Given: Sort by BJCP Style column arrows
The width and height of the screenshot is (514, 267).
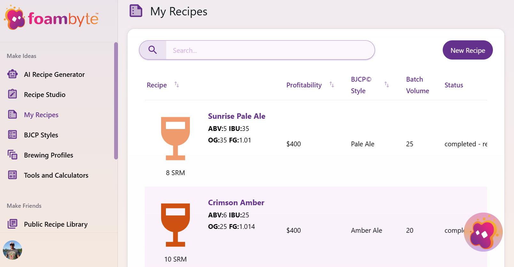Looking at the screenshot, I should (386, 85).
